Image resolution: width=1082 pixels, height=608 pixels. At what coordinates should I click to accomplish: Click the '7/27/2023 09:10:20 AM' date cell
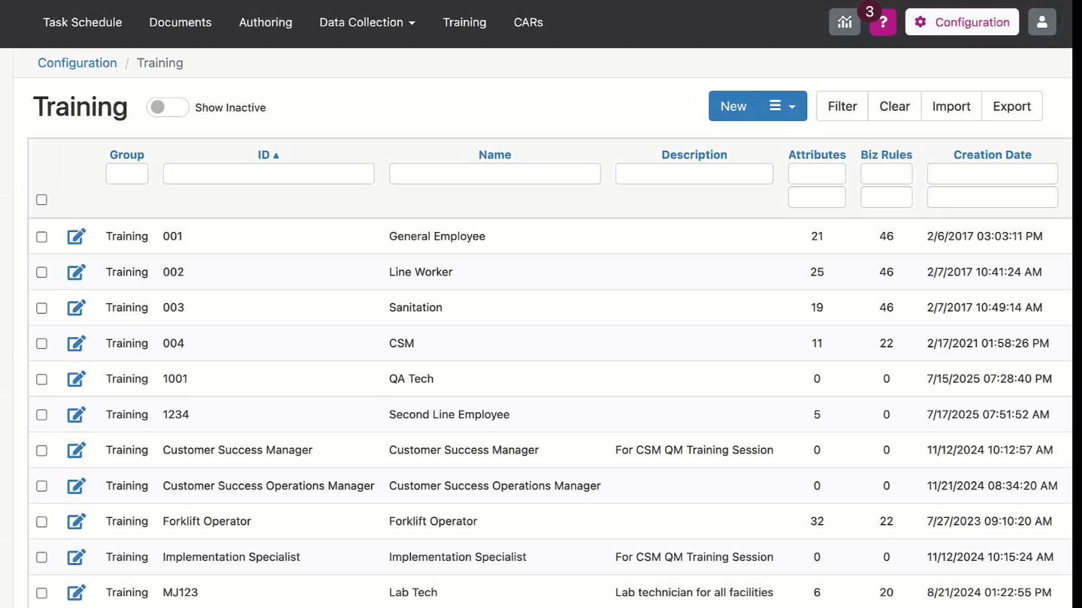[990, 522]
